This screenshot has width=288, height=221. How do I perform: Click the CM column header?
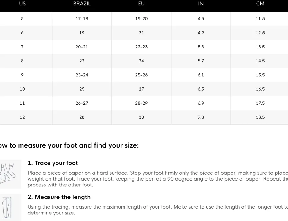(260, 4)
